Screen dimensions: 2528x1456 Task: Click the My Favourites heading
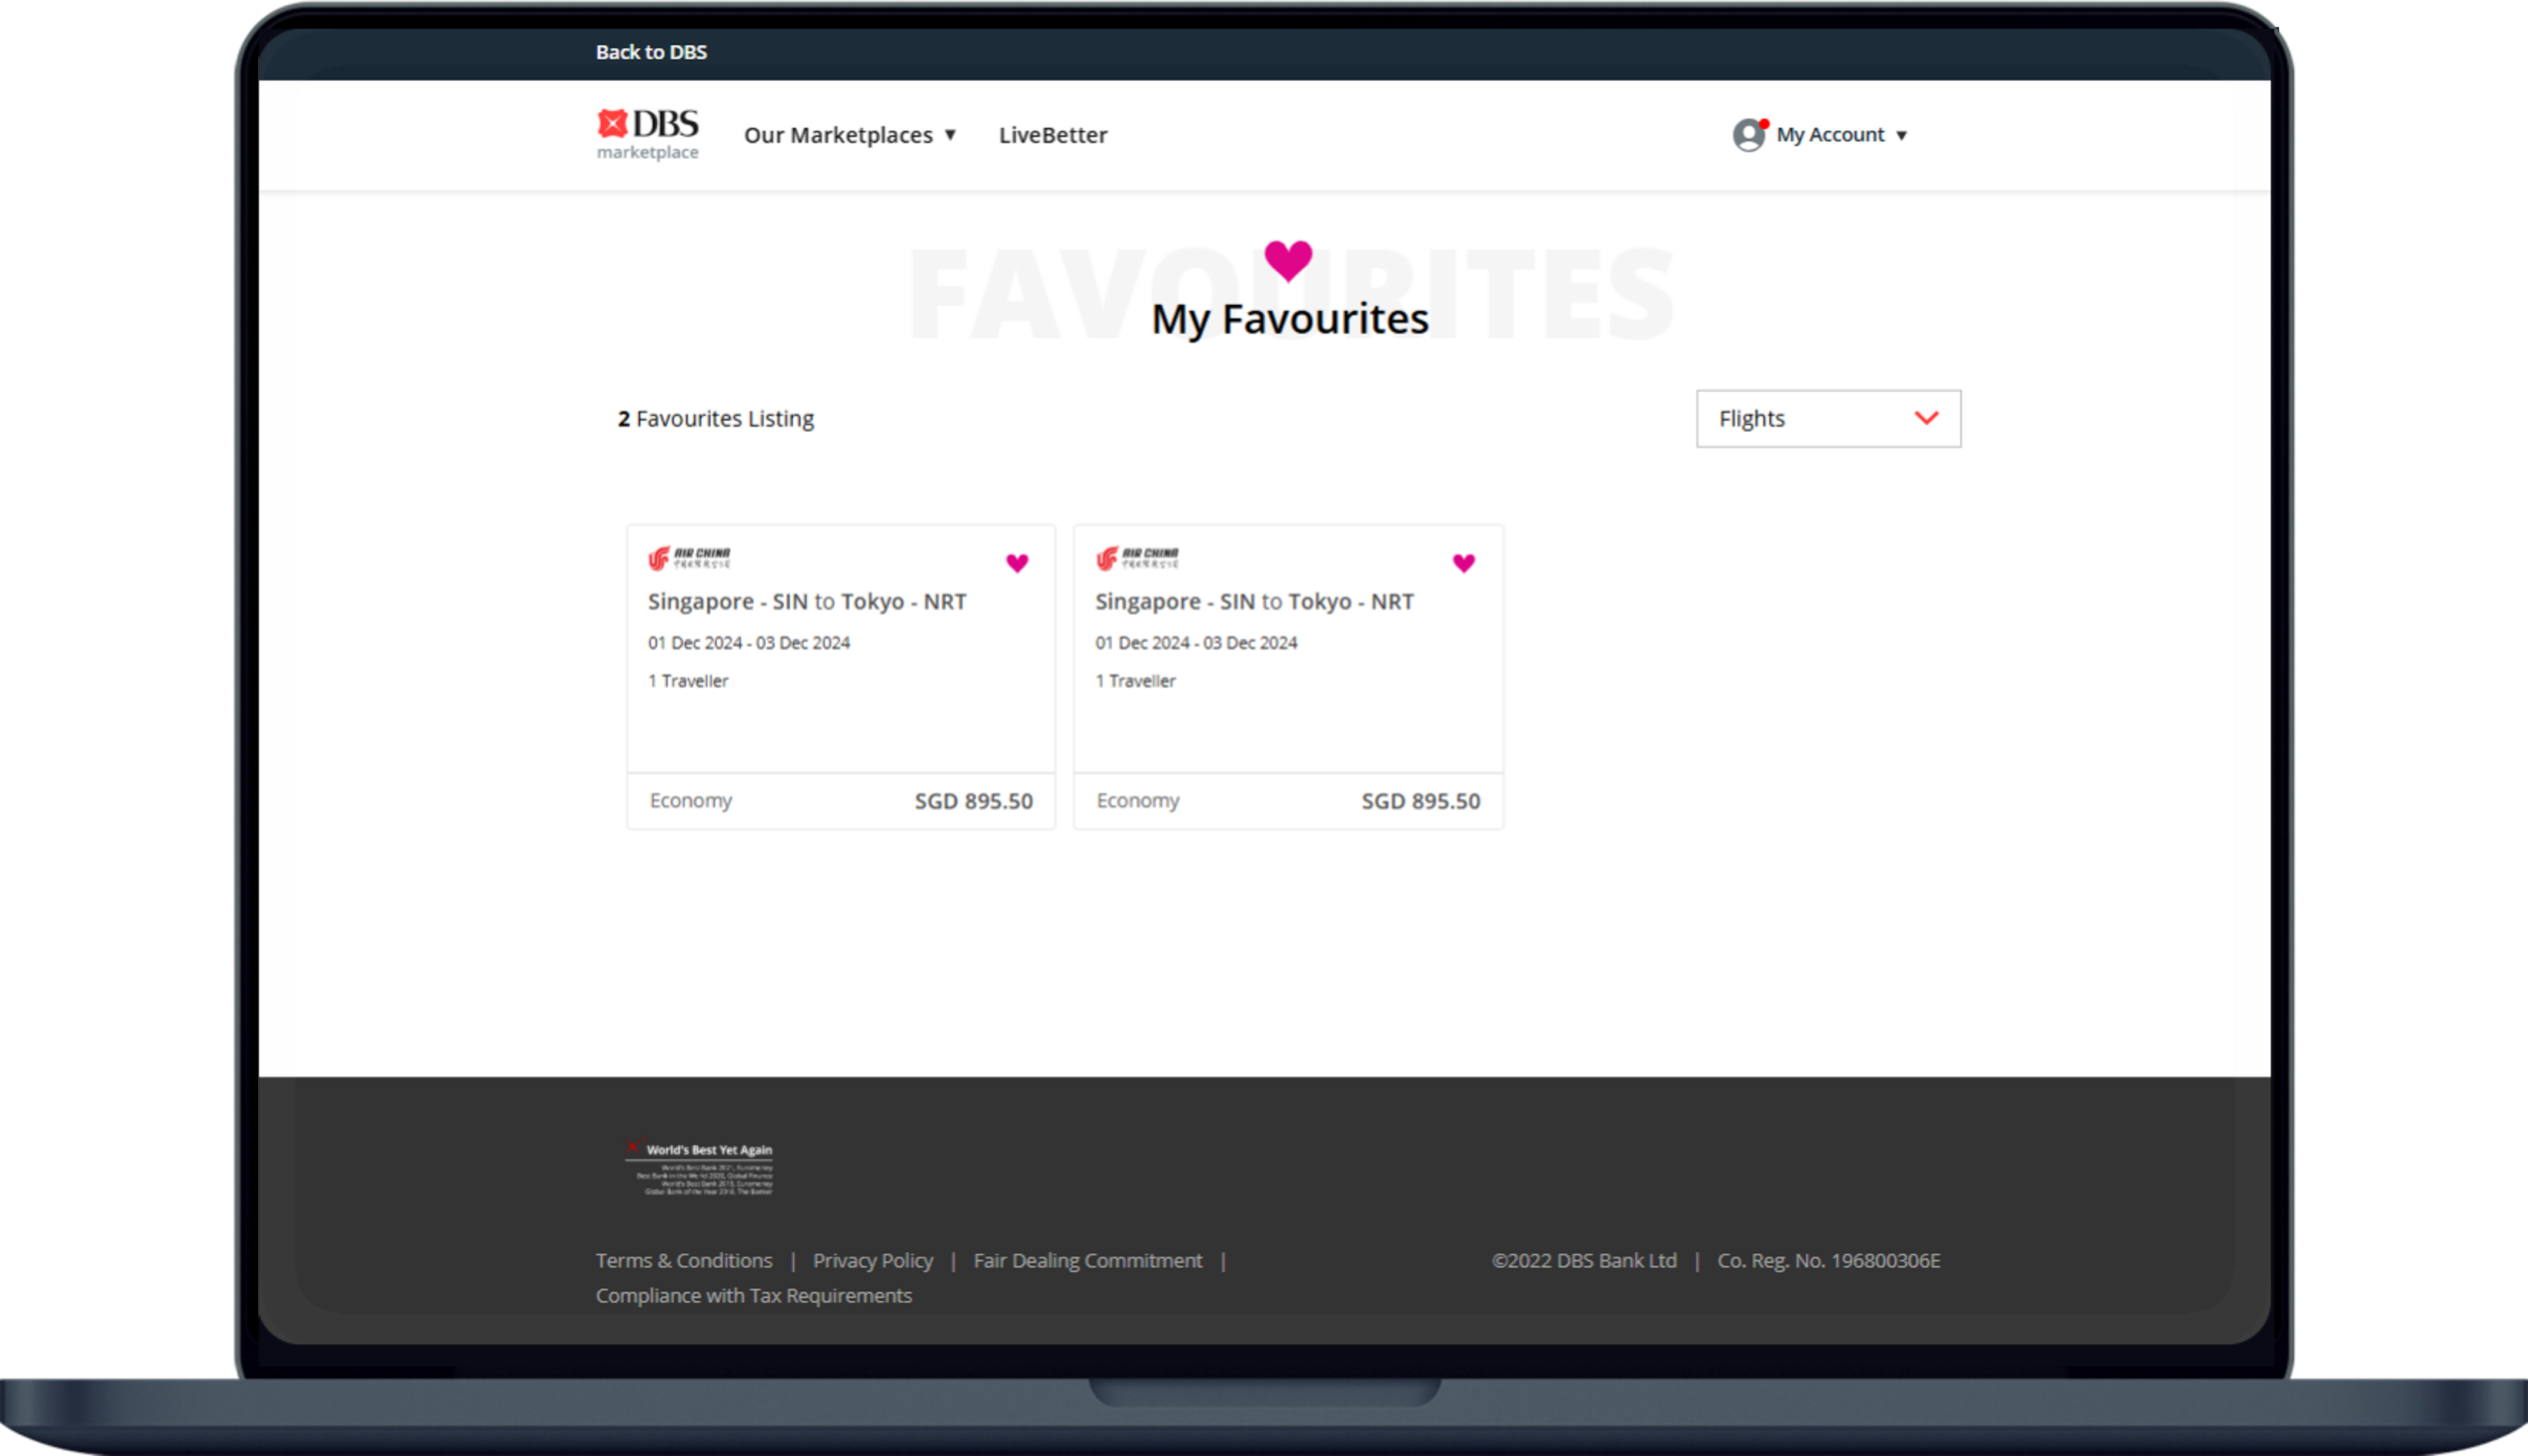click(1290, 319)
